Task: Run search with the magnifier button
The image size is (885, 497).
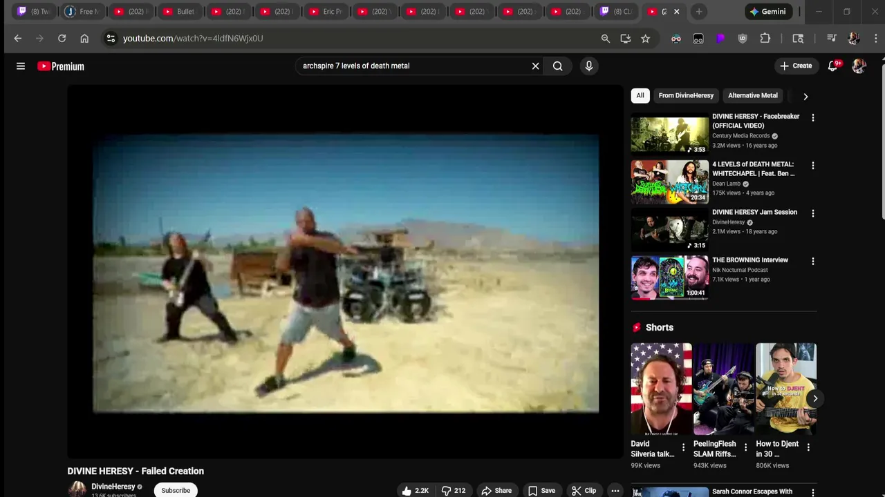Action: (558, 66)
